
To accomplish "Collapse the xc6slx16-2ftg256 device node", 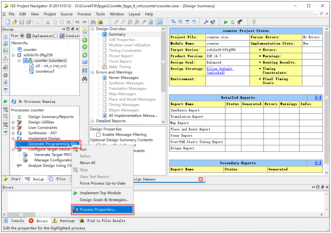I will 13,55.
